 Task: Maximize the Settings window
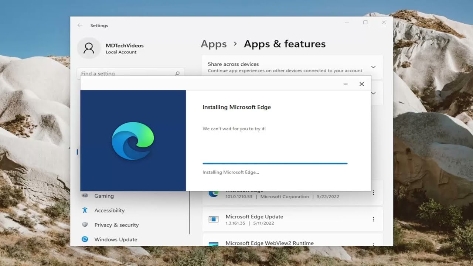pyautogui.click(x=365, y=22)
